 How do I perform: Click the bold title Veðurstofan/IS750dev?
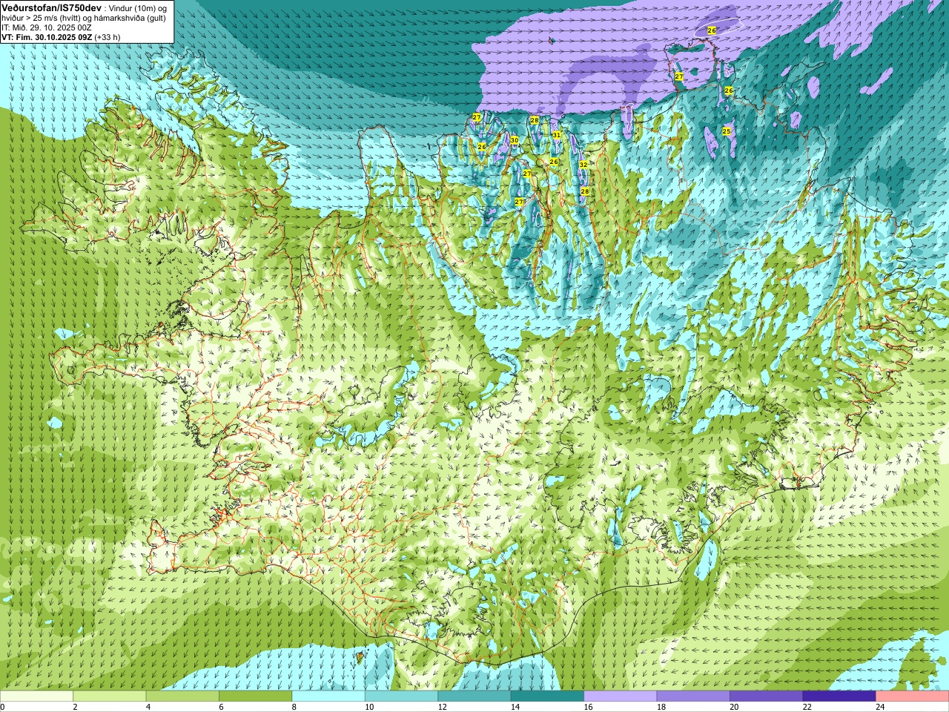click(52, 7)
